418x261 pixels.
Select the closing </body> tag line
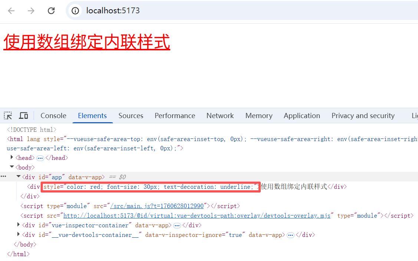pos(25,244)
